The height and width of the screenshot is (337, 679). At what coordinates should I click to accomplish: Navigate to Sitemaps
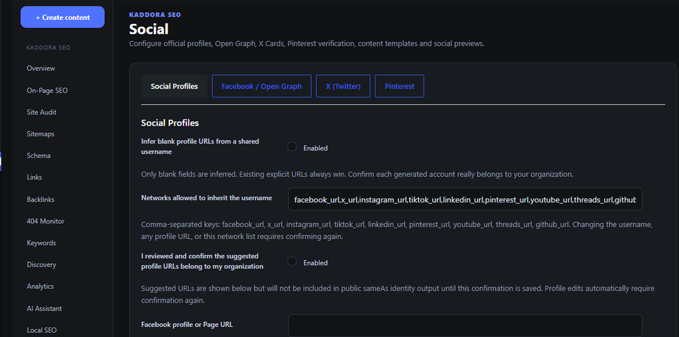pos(40,134)
